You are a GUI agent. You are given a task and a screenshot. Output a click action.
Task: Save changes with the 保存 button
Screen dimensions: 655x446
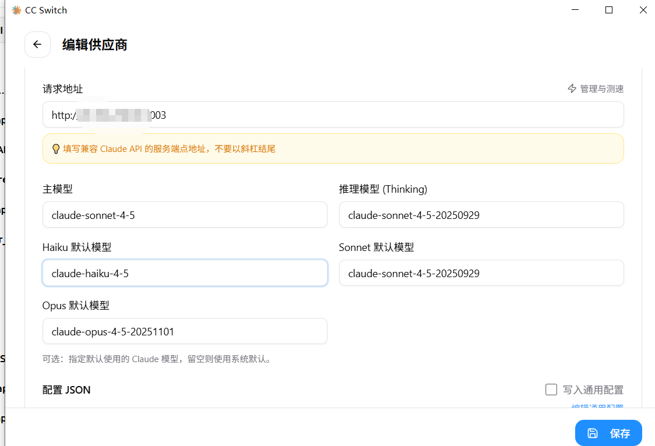[x=608, y=433]
